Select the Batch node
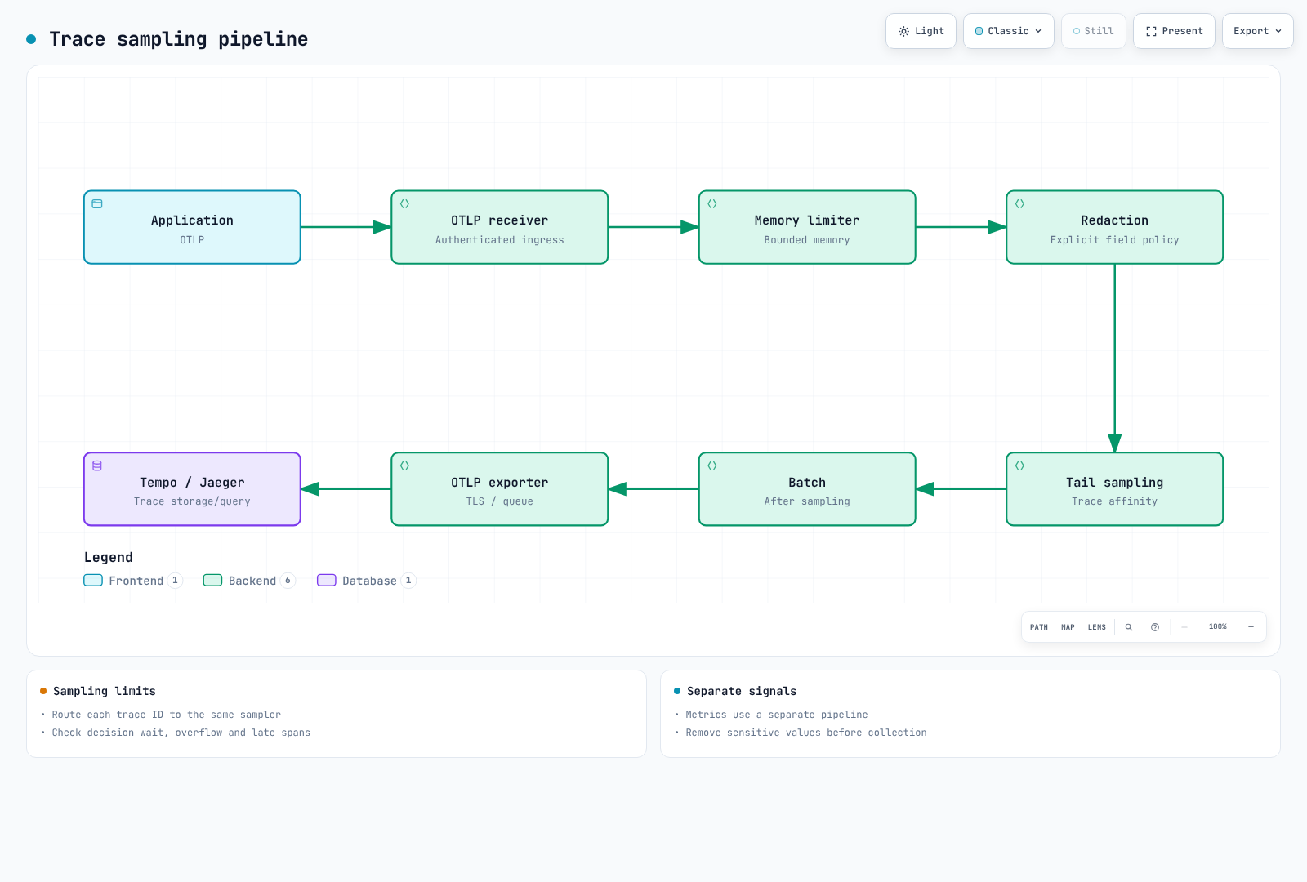 coord(807,489)
